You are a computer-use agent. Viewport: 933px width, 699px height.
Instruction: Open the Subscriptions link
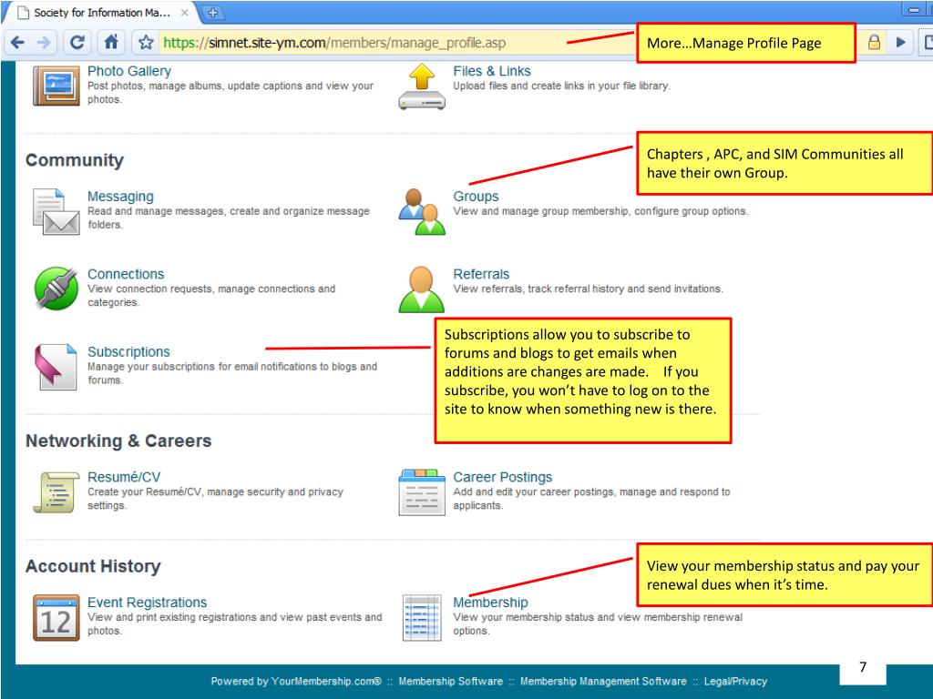point(128,352)
